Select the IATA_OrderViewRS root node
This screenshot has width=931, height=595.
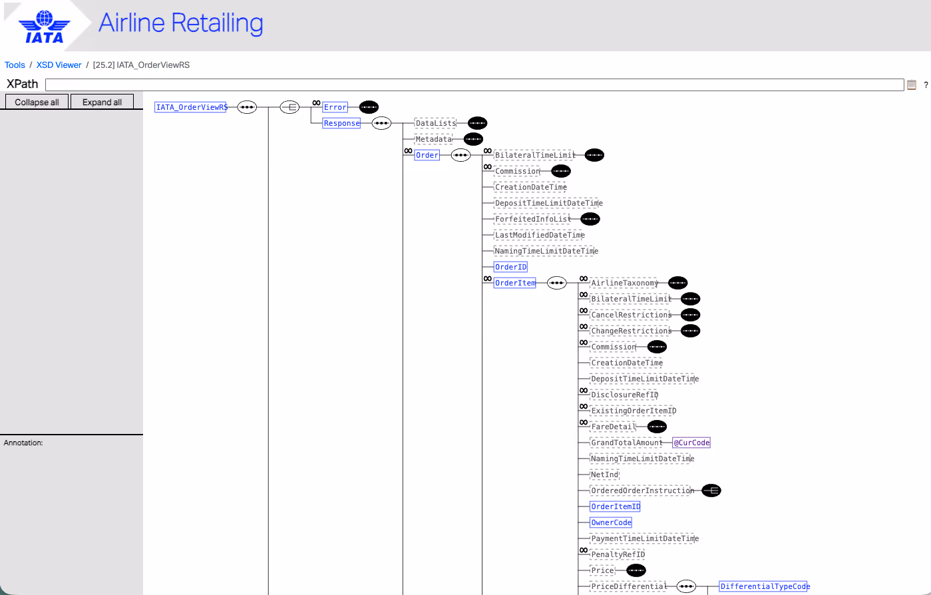pos(190,107)
